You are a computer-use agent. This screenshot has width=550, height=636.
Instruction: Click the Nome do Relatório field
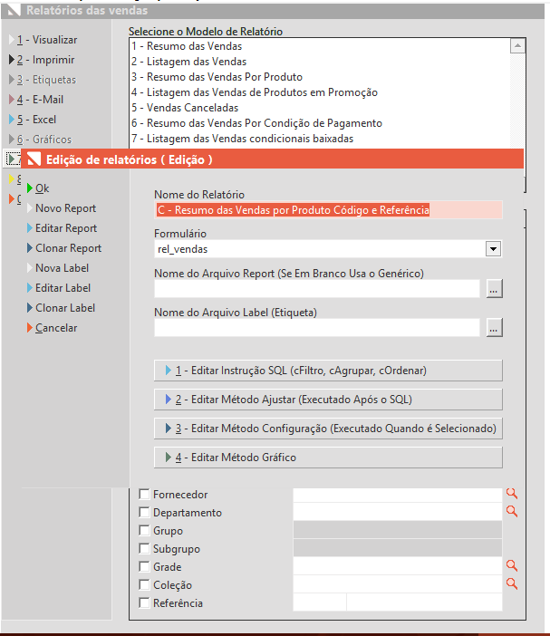[x=328, y=209]
